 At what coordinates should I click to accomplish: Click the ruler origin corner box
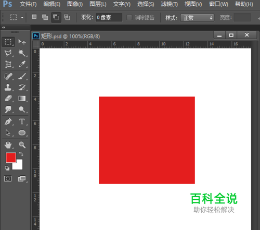[x=36, y=44]
